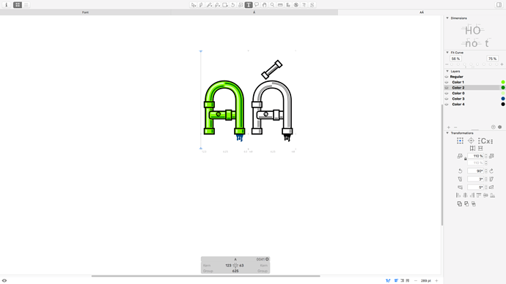Viewport: 506px width, 284px height.
Task: Open the Font tab
Action: (85, 12)
